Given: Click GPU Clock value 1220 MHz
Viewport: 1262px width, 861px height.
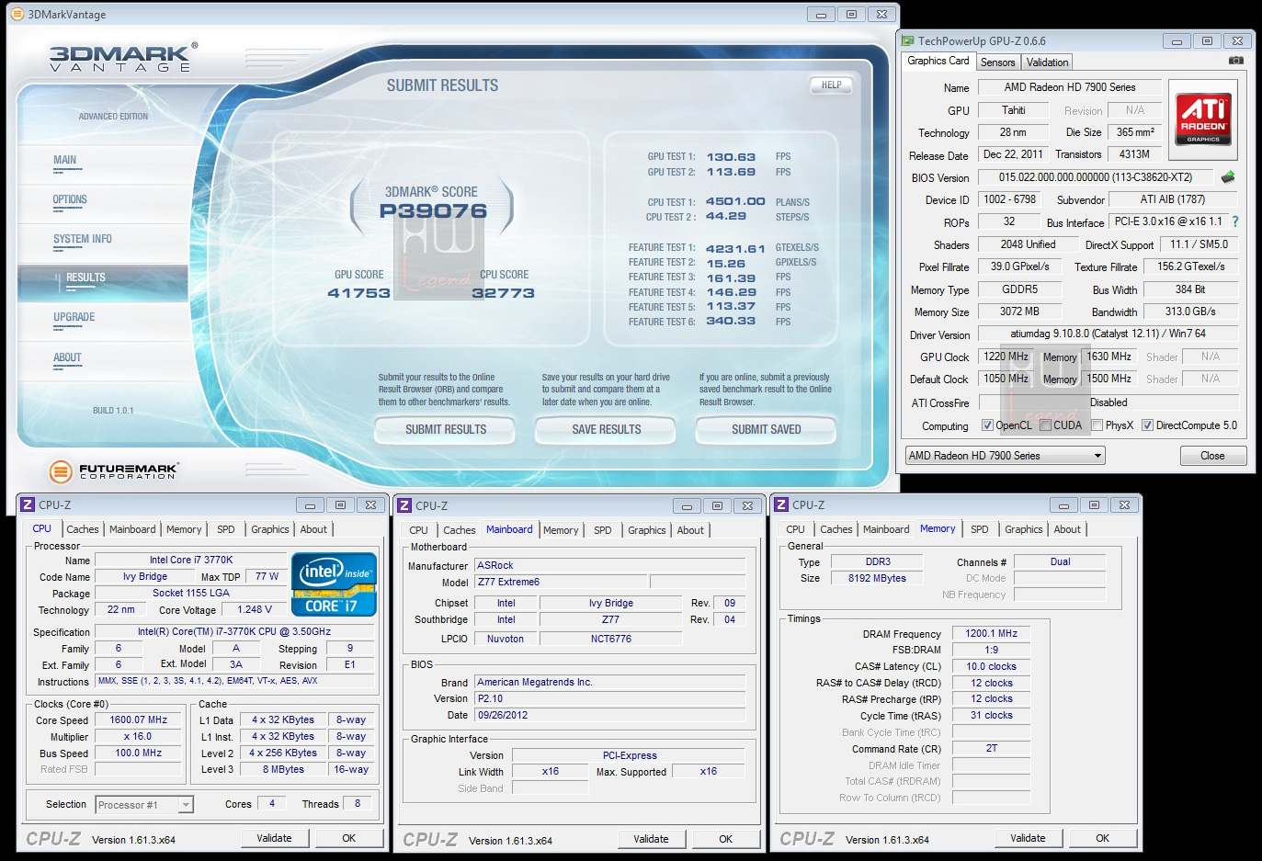Looking at the screenshot, I should [x=1006, y=357].
